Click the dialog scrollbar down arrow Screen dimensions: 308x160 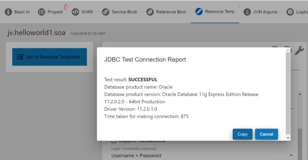point(288,138)
